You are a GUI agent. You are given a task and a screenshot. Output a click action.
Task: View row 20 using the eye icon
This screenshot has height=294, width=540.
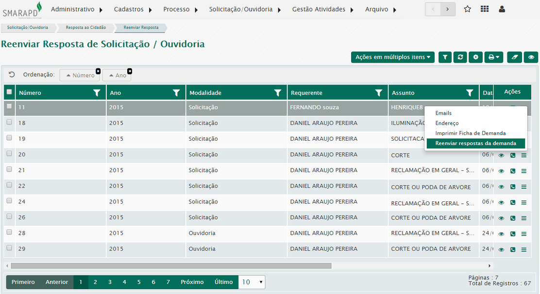coord(501,156)
